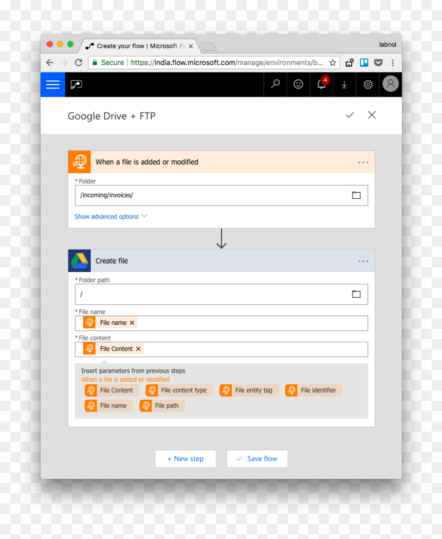442x539 pixels.
Task: Remove File Content token from the File content field
Action: click(138, 348)
